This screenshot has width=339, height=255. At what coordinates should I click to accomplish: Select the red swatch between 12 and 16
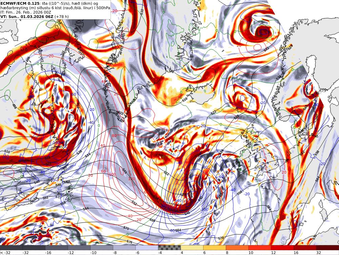point(282,248)
